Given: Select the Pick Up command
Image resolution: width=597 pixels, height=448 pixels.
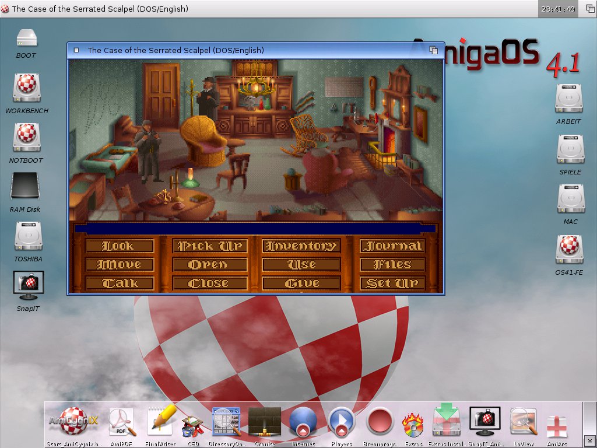Looking at the screenshot, I should click(210, 246).
